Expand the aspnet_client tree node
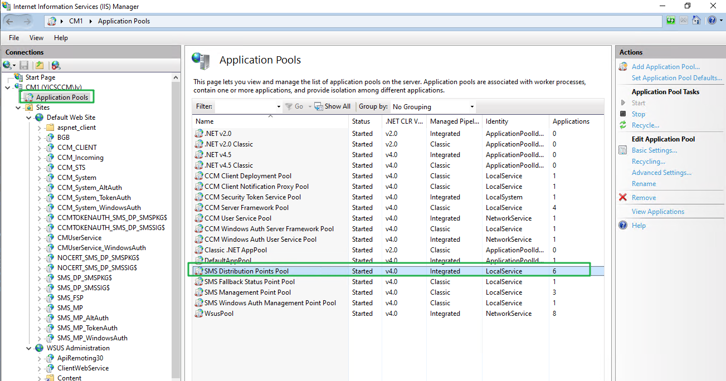Screen dimensions: 726x381 click(x=40, y=128)
